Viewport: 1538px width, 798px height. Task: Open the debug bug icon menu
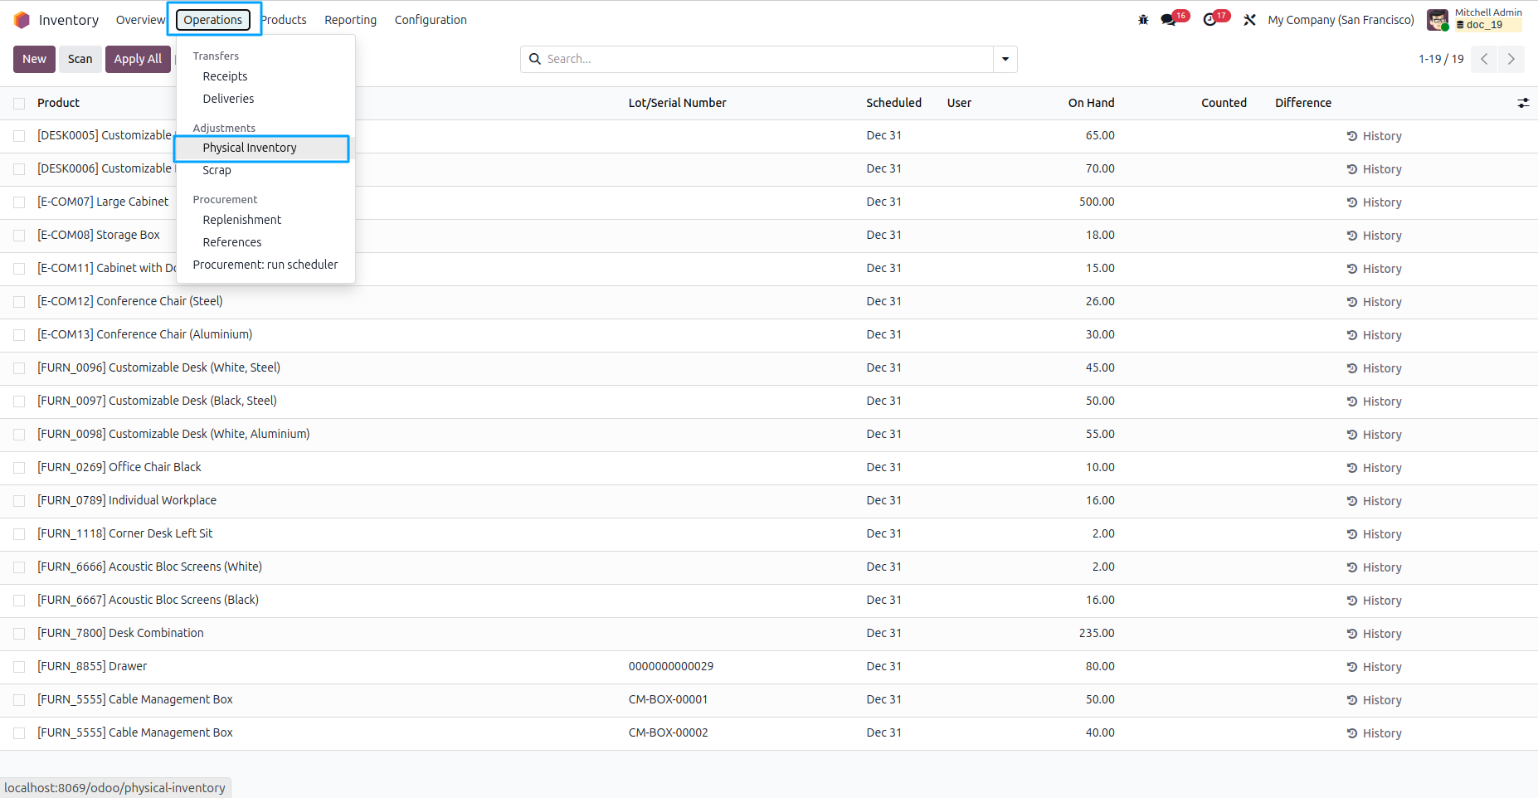(1143, 20)
